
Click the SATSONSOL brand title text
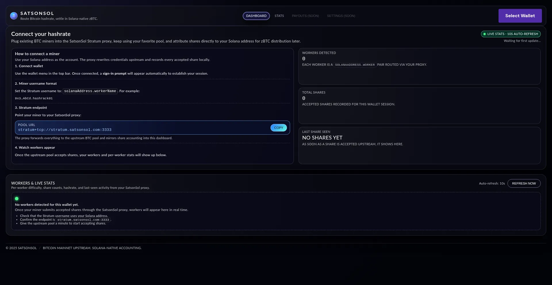click(37, 13)
